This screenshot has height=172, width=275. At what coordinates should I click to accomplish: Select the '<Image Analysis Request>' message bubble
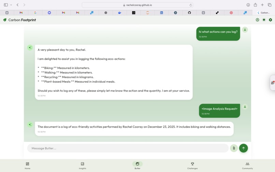219,111
